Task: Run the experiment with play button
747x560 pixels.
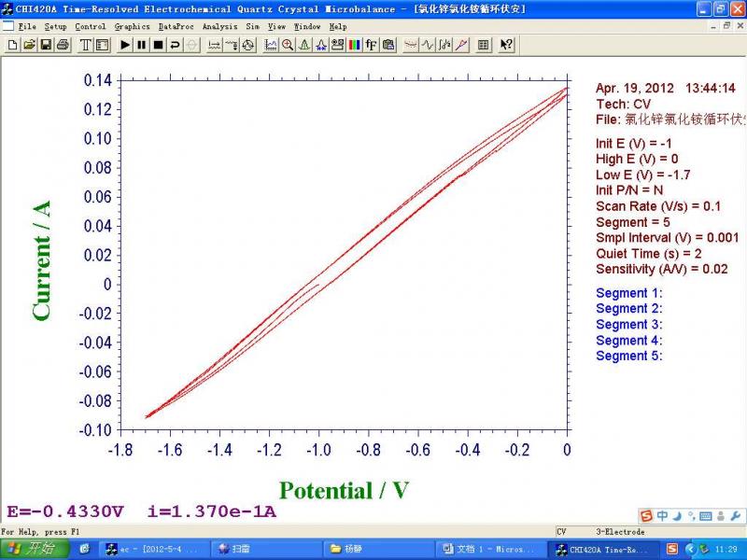Action: (125, 45)
